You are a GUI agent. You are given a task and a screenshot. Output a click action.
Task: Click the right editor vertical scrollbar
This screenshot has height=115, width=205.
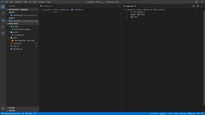coord(204,58)
